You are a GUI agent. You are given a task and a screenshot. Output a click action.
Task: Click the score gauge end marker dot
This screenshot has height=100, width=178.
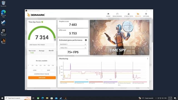[55, 40]
